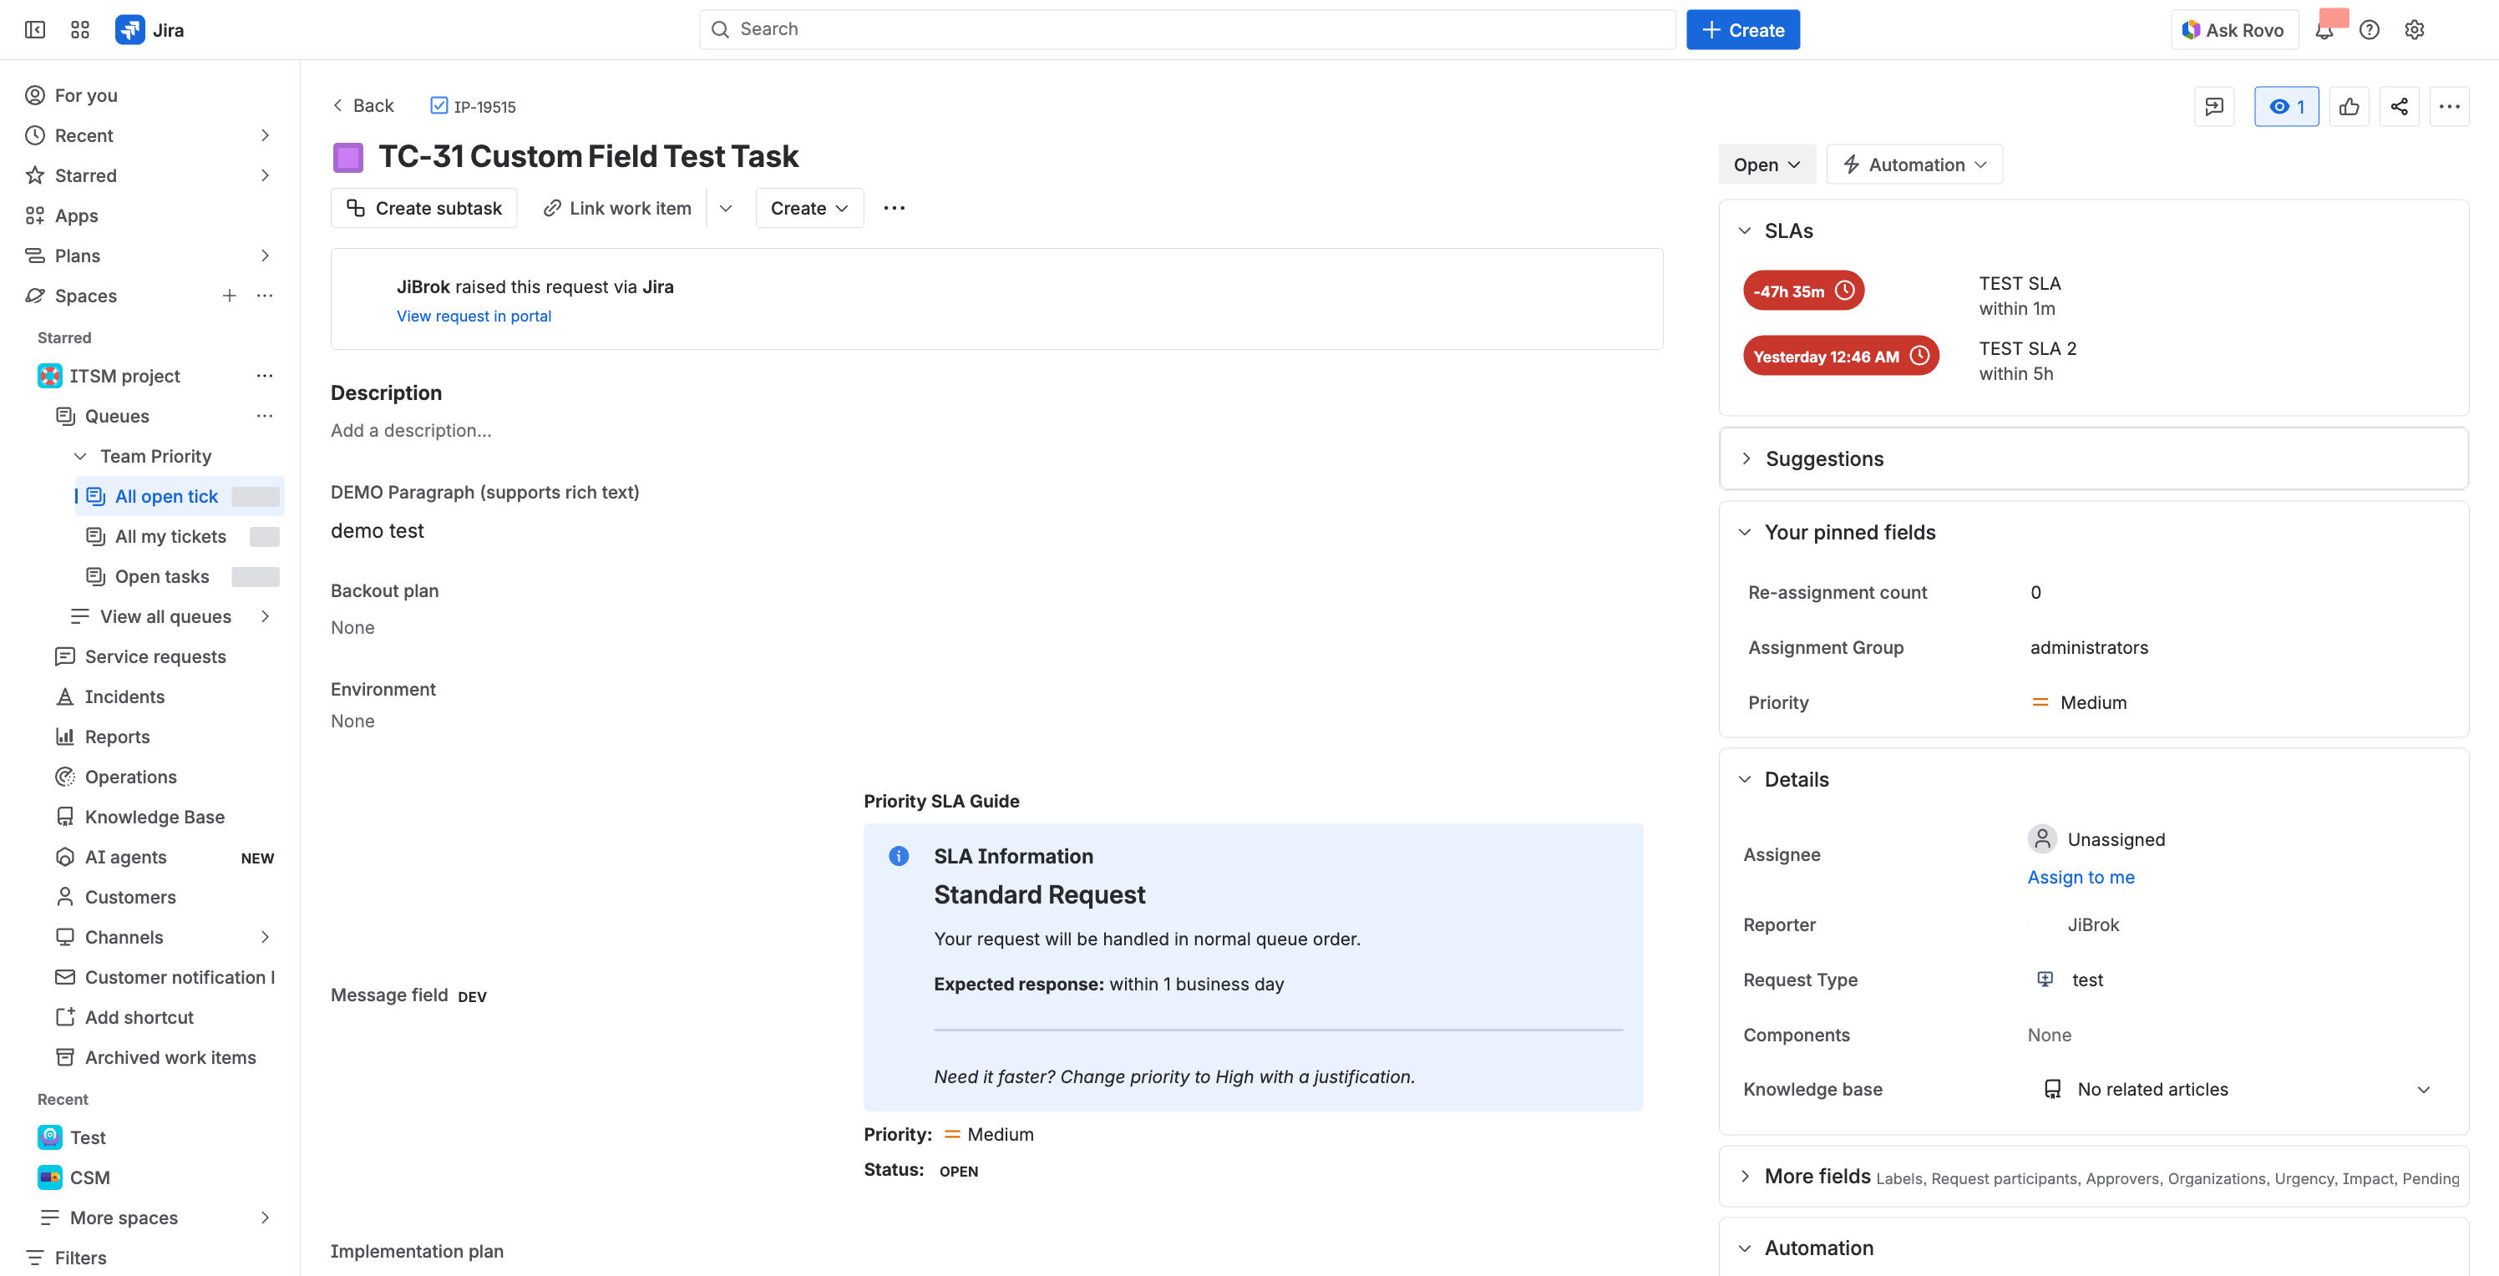The image size is (2499, 1276).
Task: Open the Queues meatball menu
Action: pyautogui.click(x=264, y=416)
